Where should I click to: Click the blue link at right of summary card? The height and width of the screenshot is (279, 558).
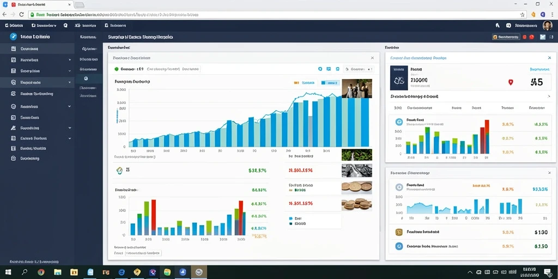(x=540, y=69)
